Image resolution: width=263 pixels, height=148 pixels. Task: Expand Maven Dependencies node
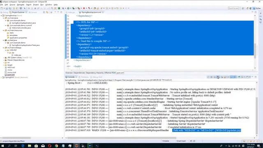4,60
